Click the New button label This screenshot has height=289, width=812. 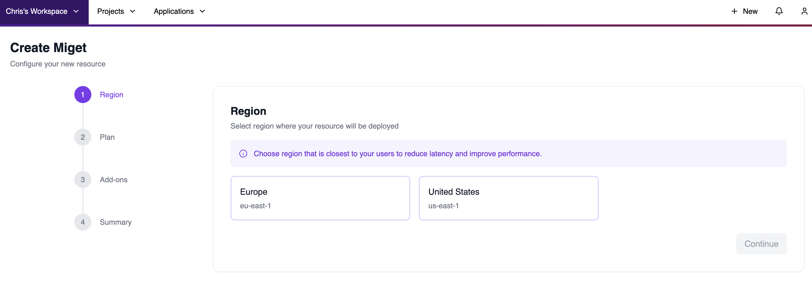coord(750,11)
